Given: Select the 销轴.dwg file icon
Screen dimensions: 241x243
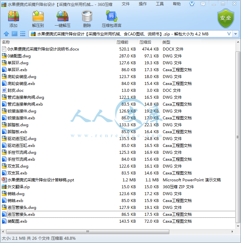Looking at the screenshot, I should pos(4,193).
